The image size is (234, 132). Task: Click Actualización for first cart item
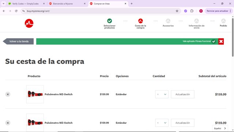click(183, 94)
